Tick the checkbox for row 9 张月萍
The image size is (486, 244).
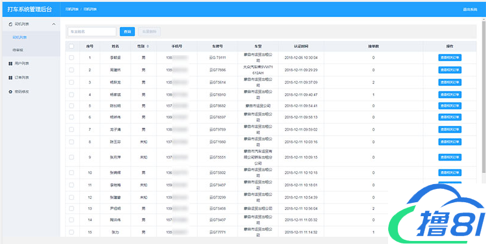tap(71, 157)
